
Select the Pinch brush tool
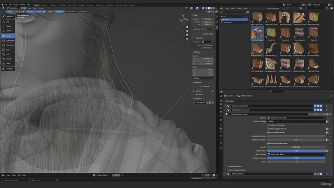pos(8,50)
